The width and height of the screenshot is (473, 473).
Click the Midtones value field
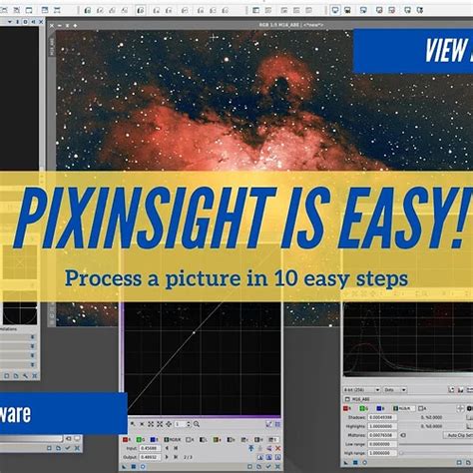(382, 435)
